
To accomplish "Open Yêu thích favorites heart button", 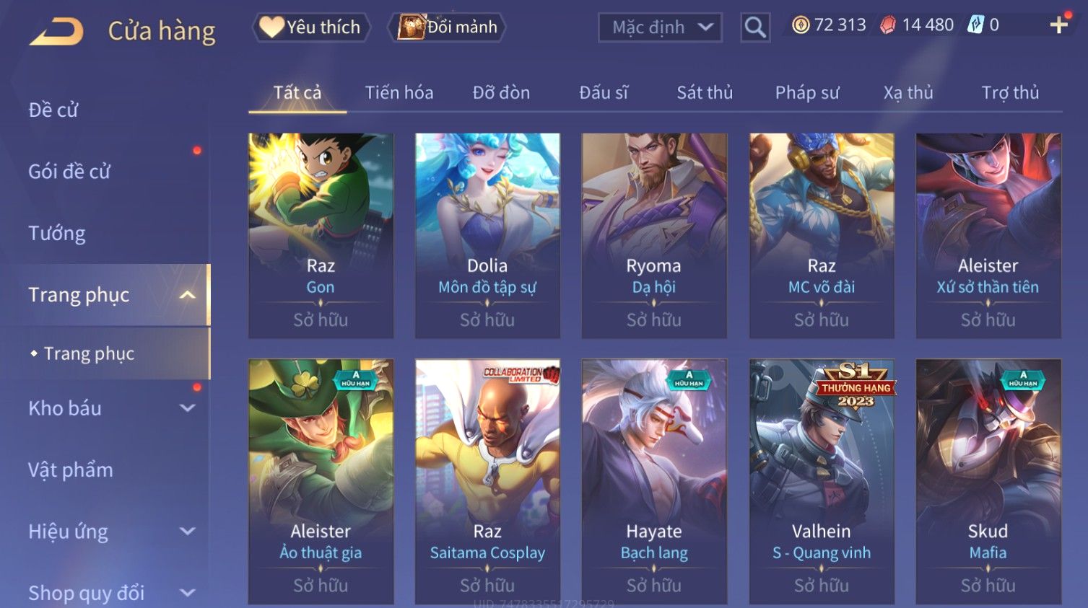I will (x=310, y=27).
